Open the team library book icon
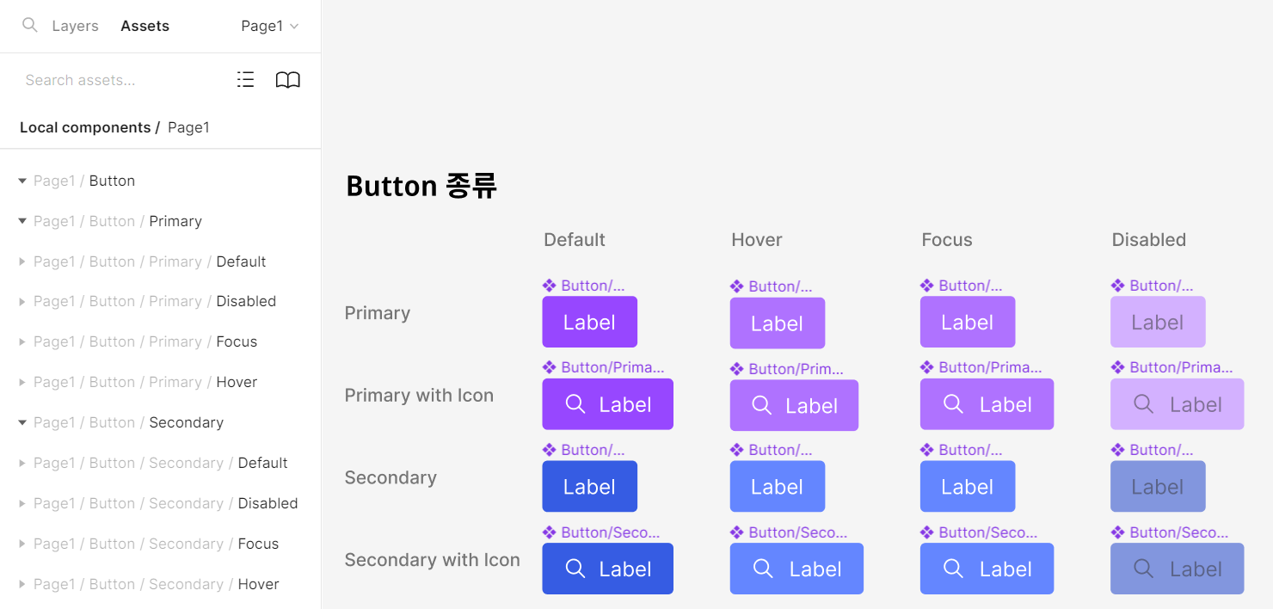1273x609 pixels. click(x=287, y=80)
